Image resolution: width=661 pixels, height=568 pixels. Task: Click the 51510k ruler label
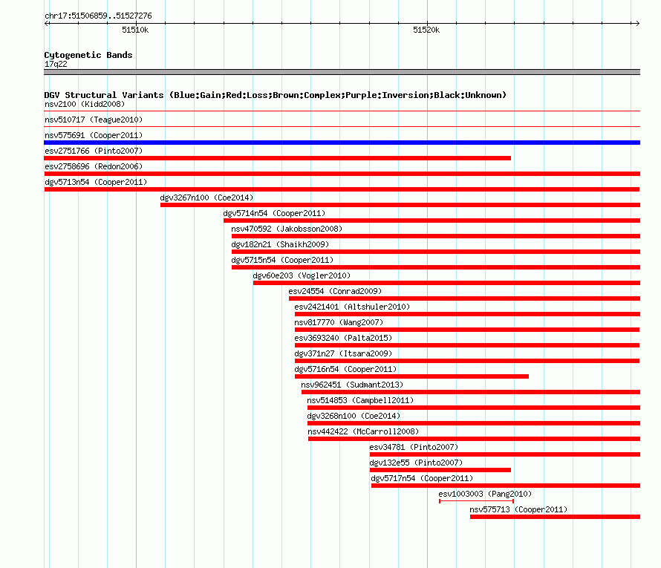pos(135,30)
